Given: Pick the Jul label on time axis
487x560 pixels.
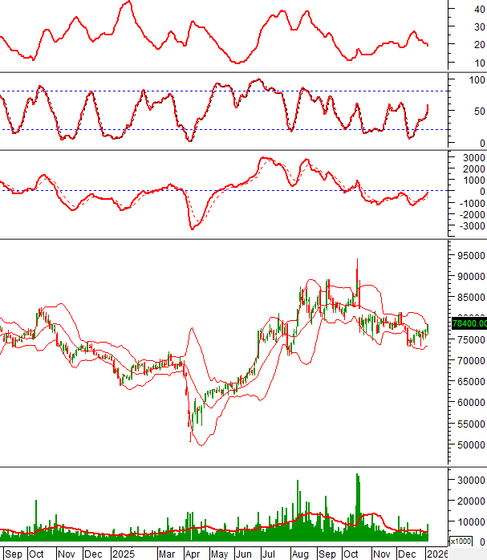Looking at the screenshot, I should point(270,554).
